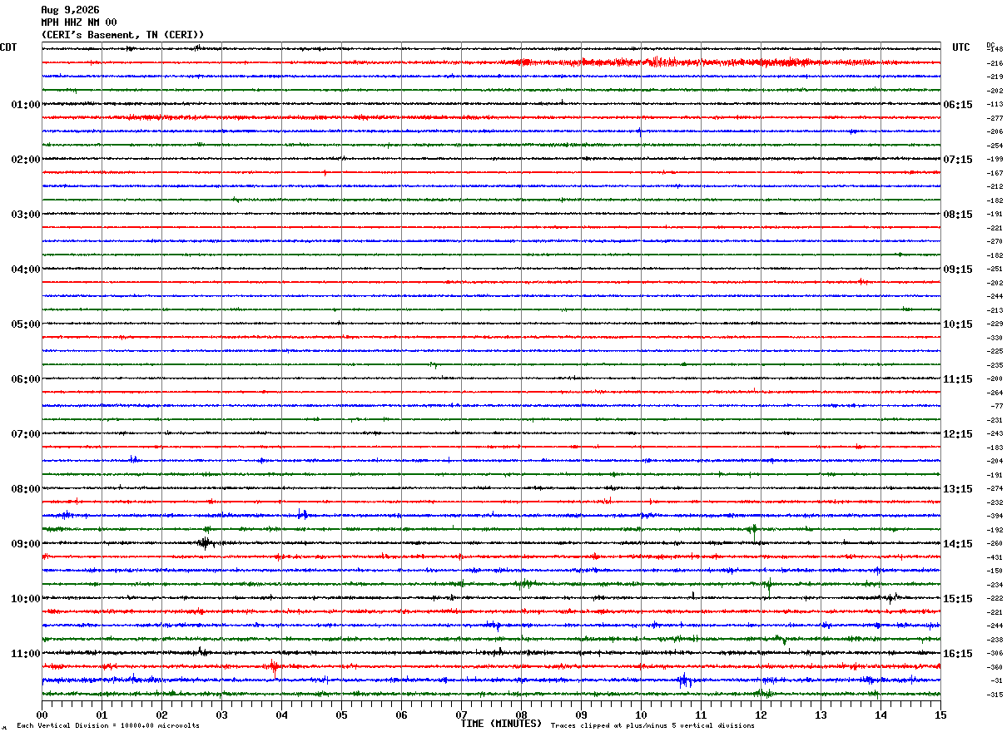Click the CDT column header
Image resolution: width=1007 pixels, height=737 pixels.
[8, 47]
